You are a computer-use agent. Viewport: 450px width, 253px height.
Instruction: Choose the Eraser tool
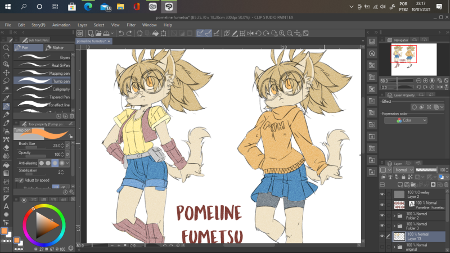coord(6,148)
